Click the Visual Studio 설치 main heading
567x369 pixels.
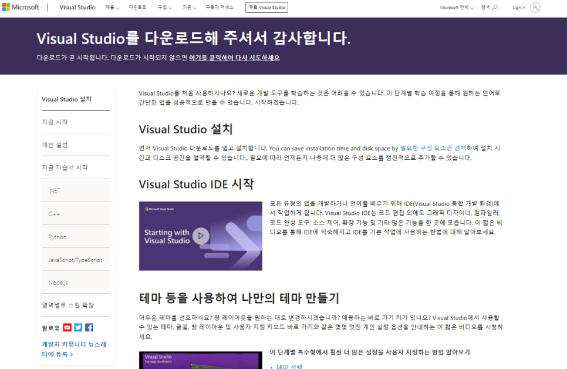pyautogui.click(x=186, y=129)
